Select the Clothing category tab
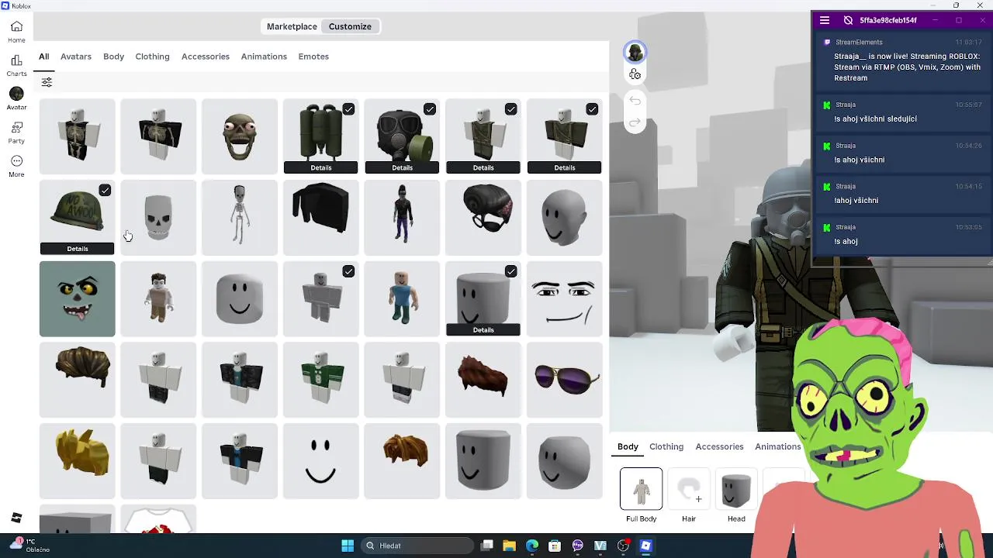This screenshot has width=993, height=558. pyautogui.click(x=152, y=57)
